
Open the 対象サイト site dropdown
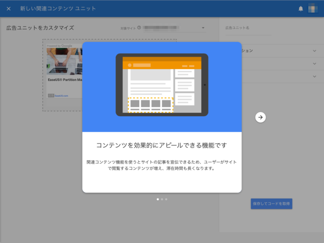pos(175,28)
